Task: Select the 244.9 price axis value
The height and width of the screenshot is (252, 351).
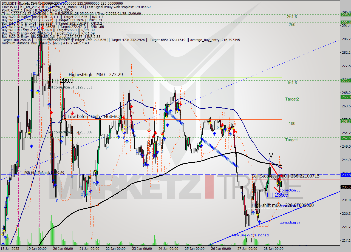Action: point(347,160)
